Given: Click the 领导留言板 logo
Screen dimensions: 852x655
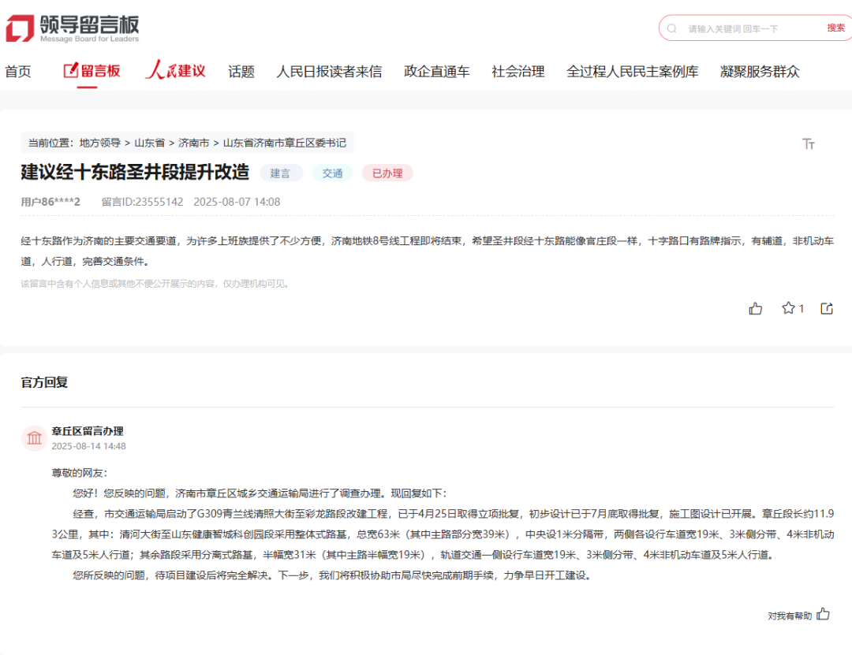Looking at the screenshot, I should (73, 28).
